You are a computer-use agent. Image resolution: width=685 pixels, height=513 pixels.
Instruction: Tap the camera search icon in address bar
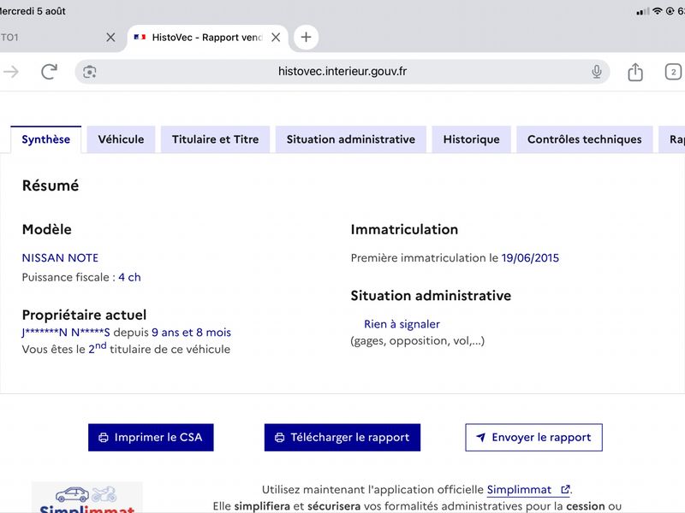pos(90,72)
